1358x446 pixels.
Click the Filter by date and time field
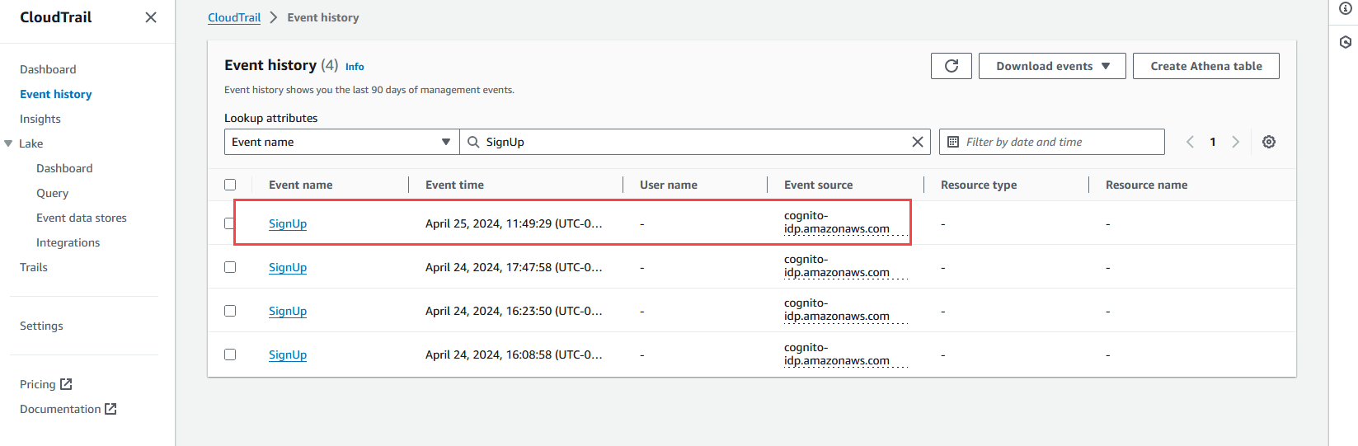coord(1051,142)
